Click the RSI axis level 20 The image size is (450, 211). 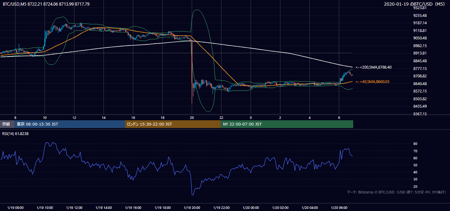(x=415, y=186)
